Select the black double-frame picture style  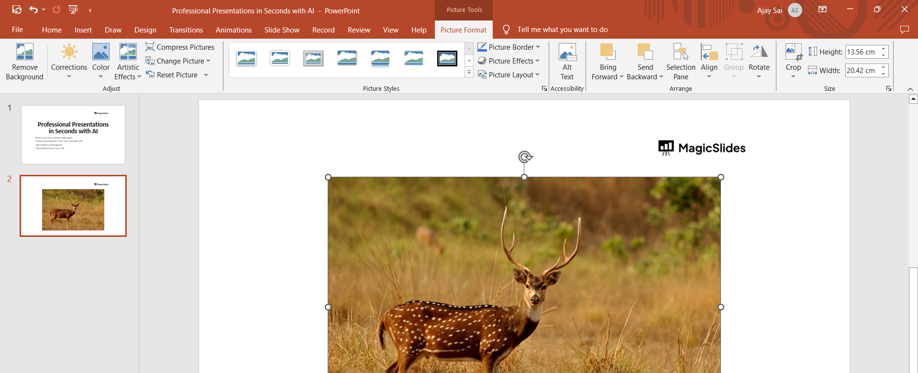click(447, 58)
